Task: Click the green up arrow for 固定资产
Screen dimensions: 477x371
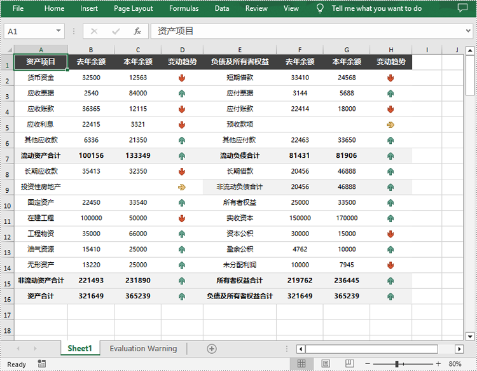Action: (182, 203)
